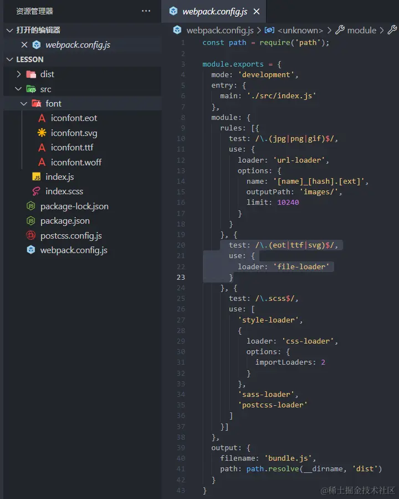Click the JS icon beside index.js
Image resolution: width=399 pixels, height=499 pixels.
click(37, 177)
